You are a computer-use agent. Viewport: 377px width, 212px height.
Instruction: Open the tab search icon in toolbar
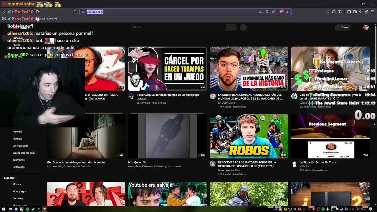(340, 12)
